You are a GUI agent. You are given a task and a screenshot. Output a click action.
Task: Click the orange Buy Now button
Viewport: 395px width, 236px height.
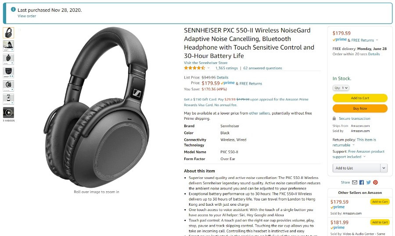pyautogui.click(x=360, y=108)
